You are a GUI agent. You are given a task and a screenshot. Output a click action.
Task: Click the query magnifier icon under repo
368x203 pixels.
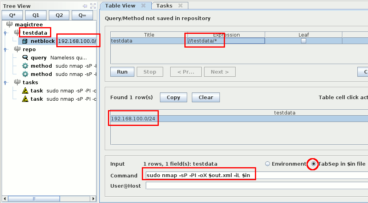[x=25, y=58]
